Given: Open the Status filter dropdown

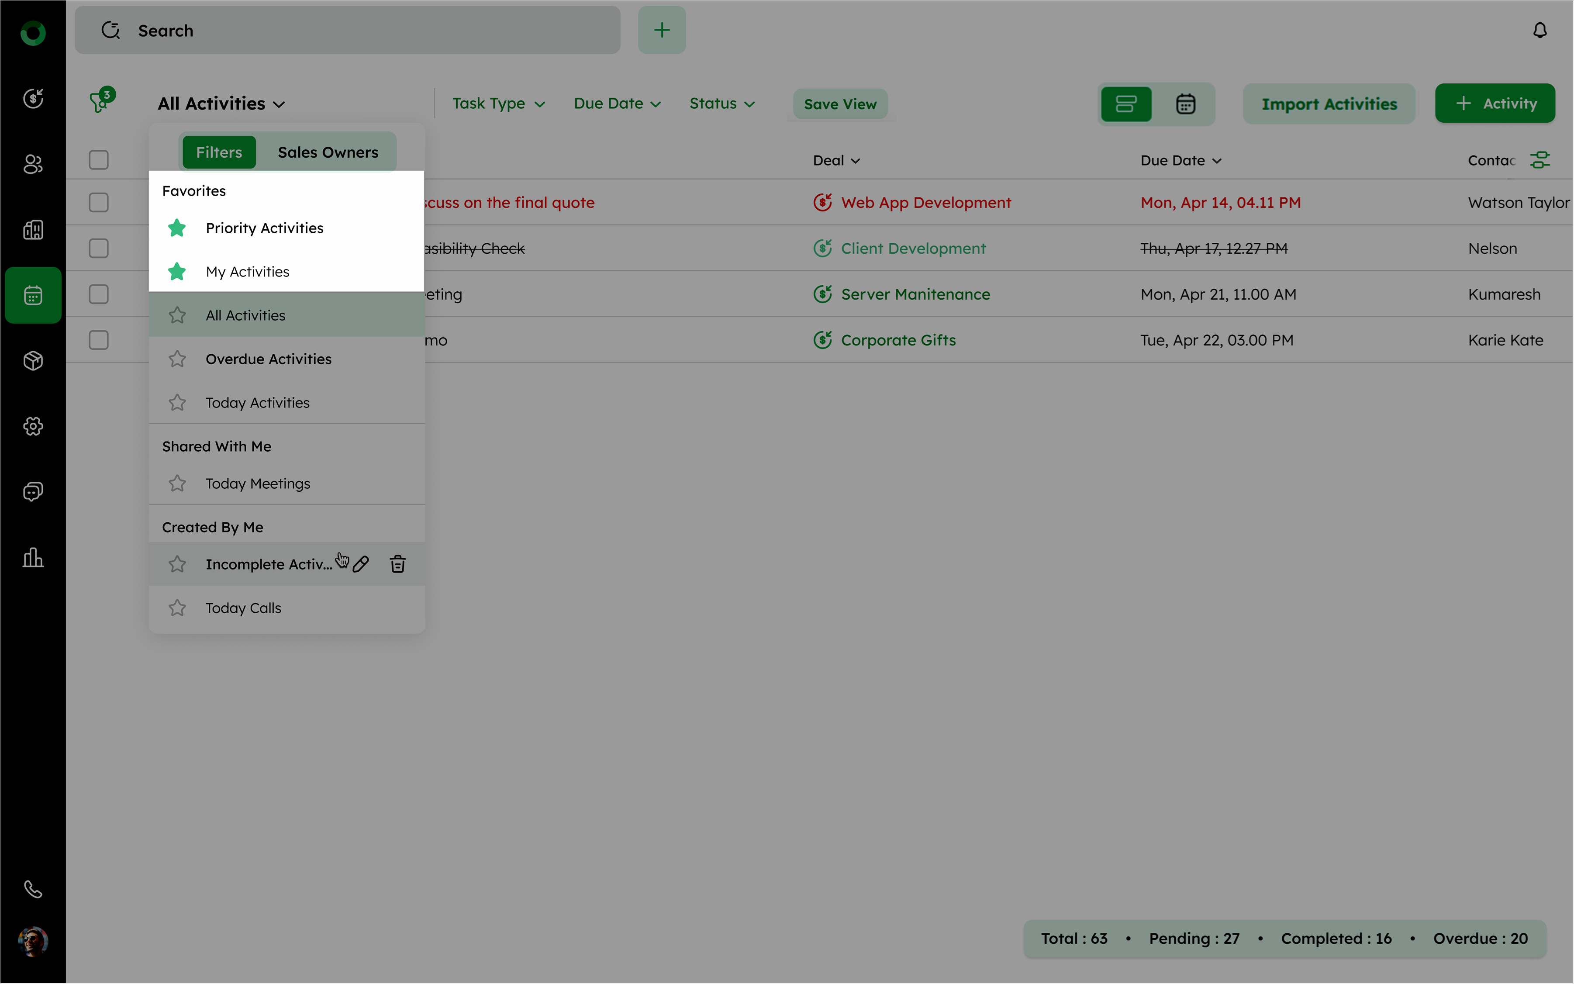Looking at the screenshot, I should [x=721, y=104].
